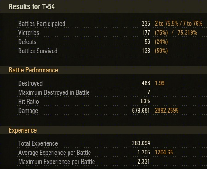207x169 pixels.
Task: Open the Experience section header
Action: [23, 130]
